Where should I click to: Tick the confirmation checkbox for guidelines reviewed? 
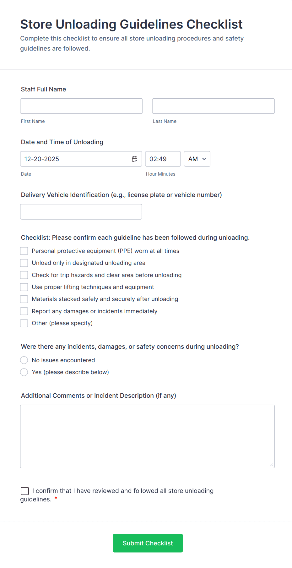(25, 491)
